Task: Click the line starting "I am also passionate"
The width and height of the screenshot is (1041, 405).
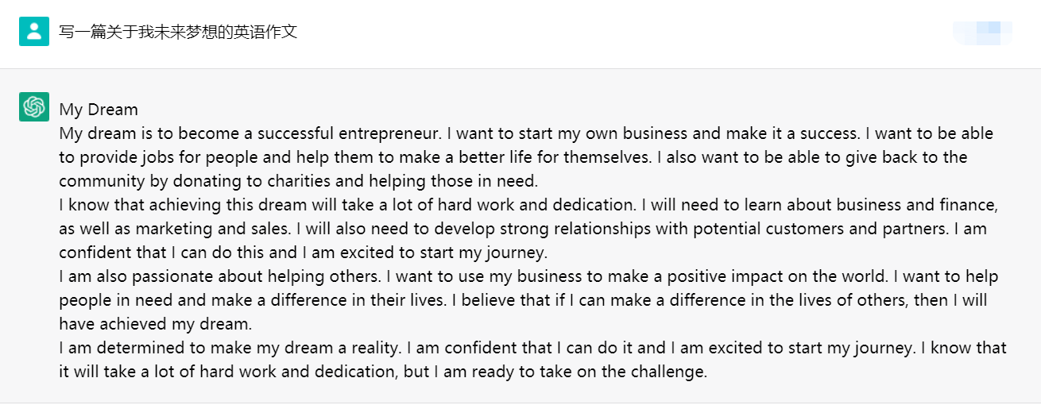Action: (528, 277)
